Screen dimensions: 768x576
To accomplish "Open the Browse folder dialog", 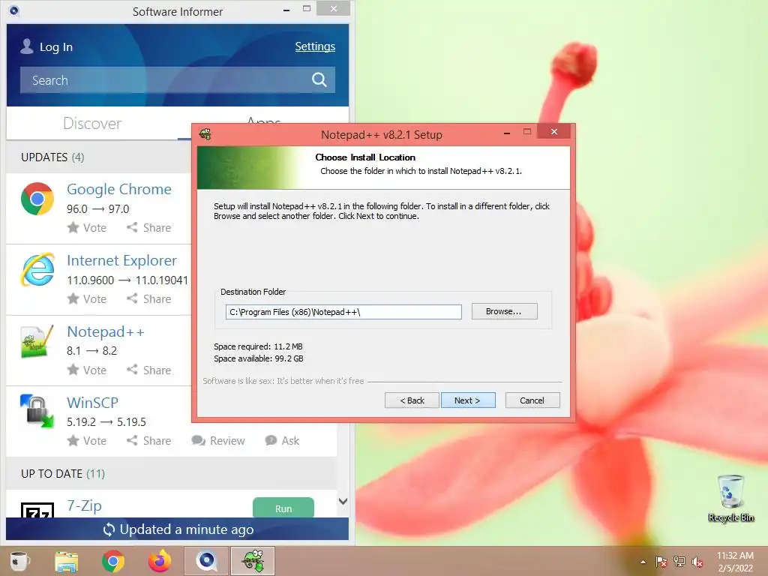I will 504,311.
